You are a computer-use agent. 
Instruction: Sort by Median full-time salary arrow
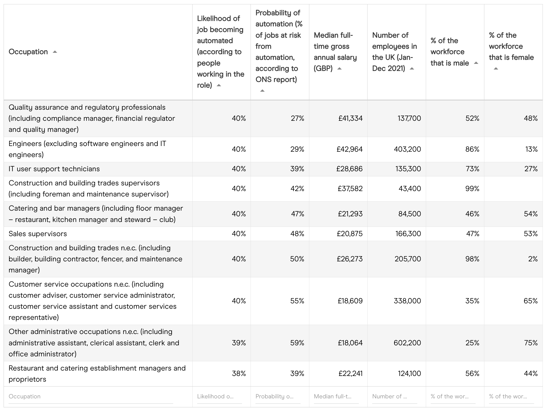point(339,68)
